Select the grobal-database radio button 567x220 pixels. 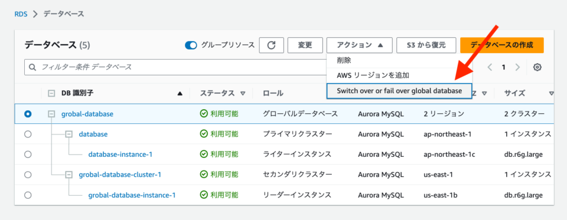[x=28, y=114]
